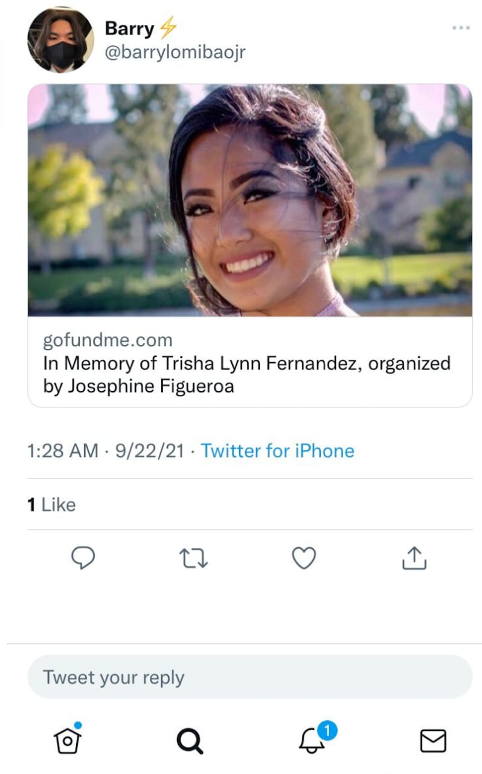482x774 pixels.
Task: Open Messages envelope tab
Action: tap(432, 740)
